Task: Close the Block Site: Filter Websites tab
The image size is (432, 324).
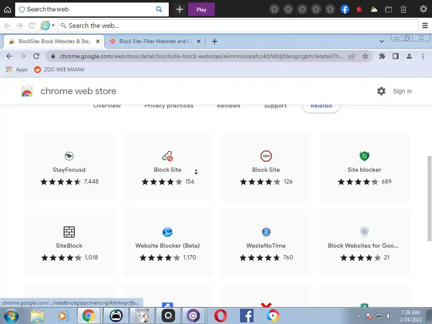Action: tap(199, 41)
